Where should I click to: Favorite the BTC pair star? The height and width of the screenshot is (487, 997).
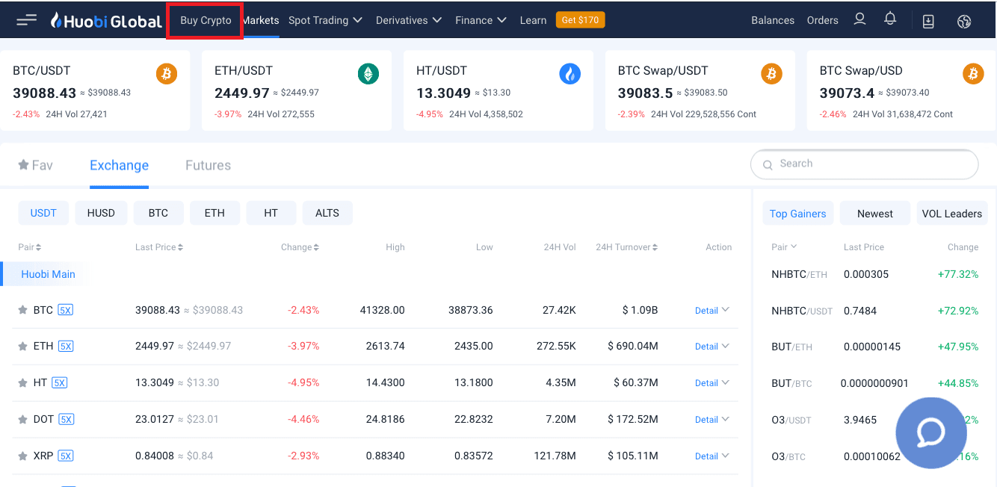click(x=23, y=310)
